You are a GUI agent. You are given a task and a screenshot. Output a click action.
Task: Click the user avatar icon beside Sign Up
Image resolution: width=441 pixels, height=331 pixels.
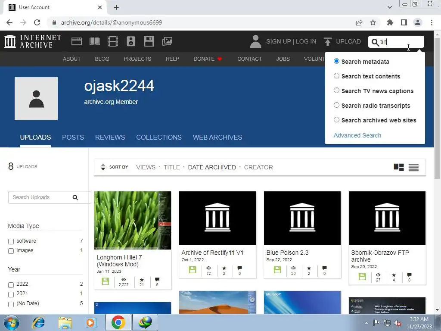(255, 41)
